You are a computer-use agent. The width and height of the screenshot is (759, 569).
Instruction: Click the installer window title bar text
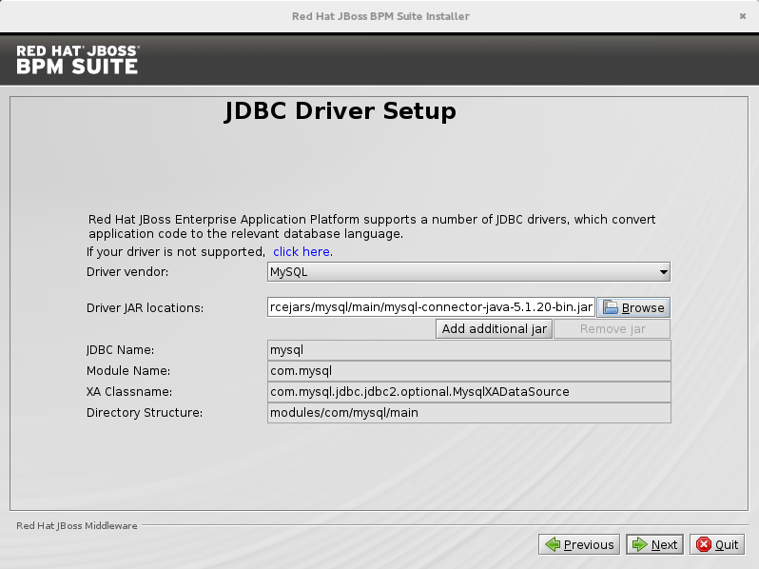[x=379, y=16]
